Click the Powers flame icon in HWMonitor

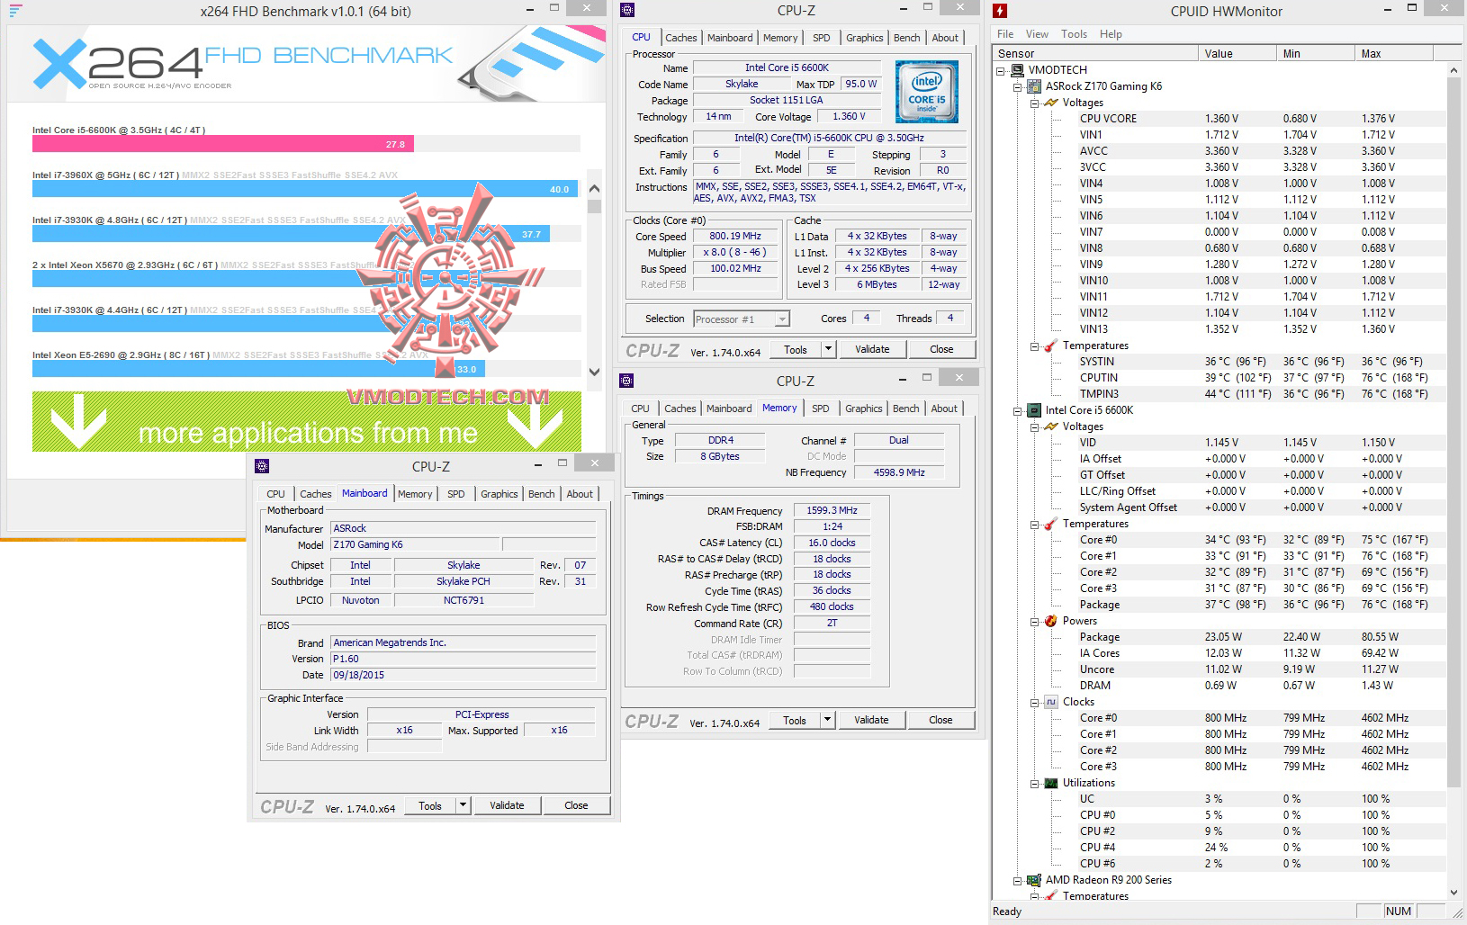tap(1051, 621)
